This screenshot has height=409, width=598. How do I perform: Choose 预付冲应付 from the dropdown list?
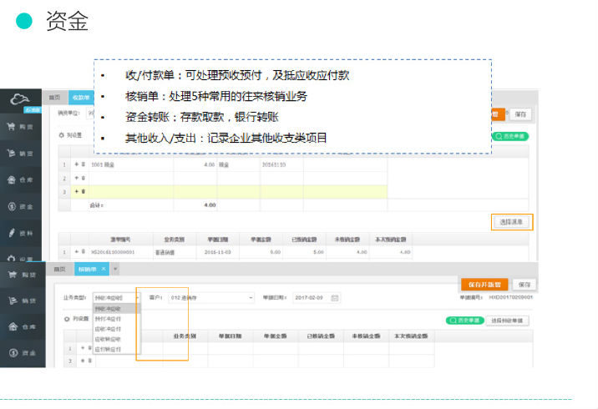105,318
